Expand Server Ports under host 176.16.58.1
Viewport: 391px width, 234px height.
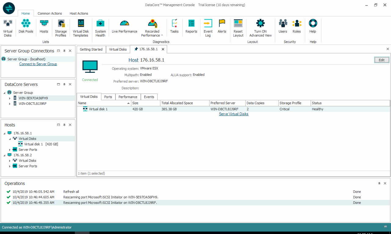10,150
